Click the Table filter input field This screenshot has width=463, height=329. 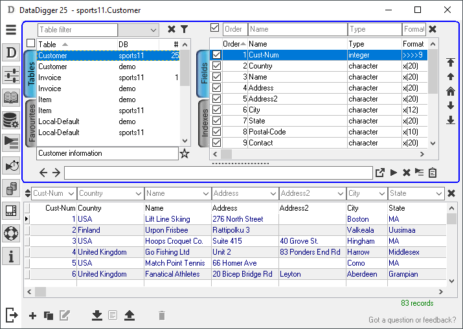(77, 30)
